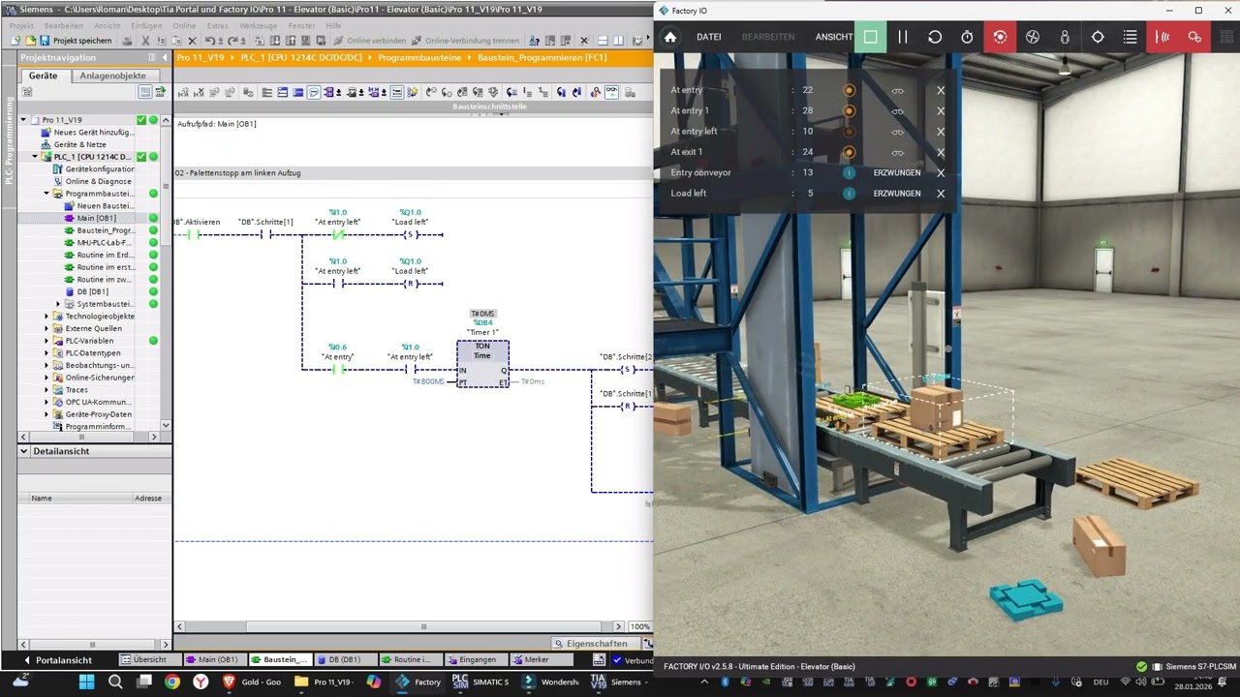Viewport: 1240px width, 697px height.
Task: Delete with the X toolbar icon
Action: point(192,41)
